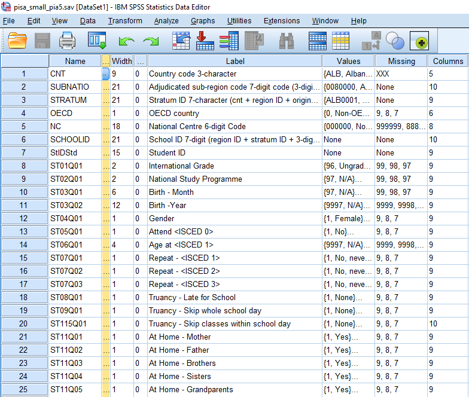The height and width of the screenshot is (397, 469).
Task: Click Values cell '{ALB, Alban...'
Action: pos(348,74)
